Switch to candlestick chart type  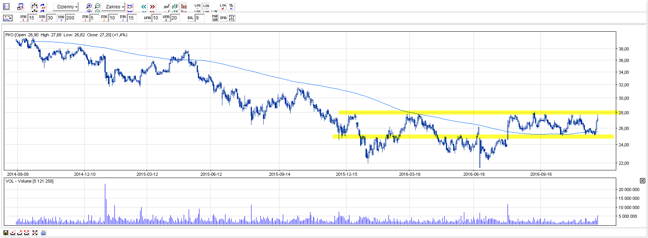coord(184,6)
